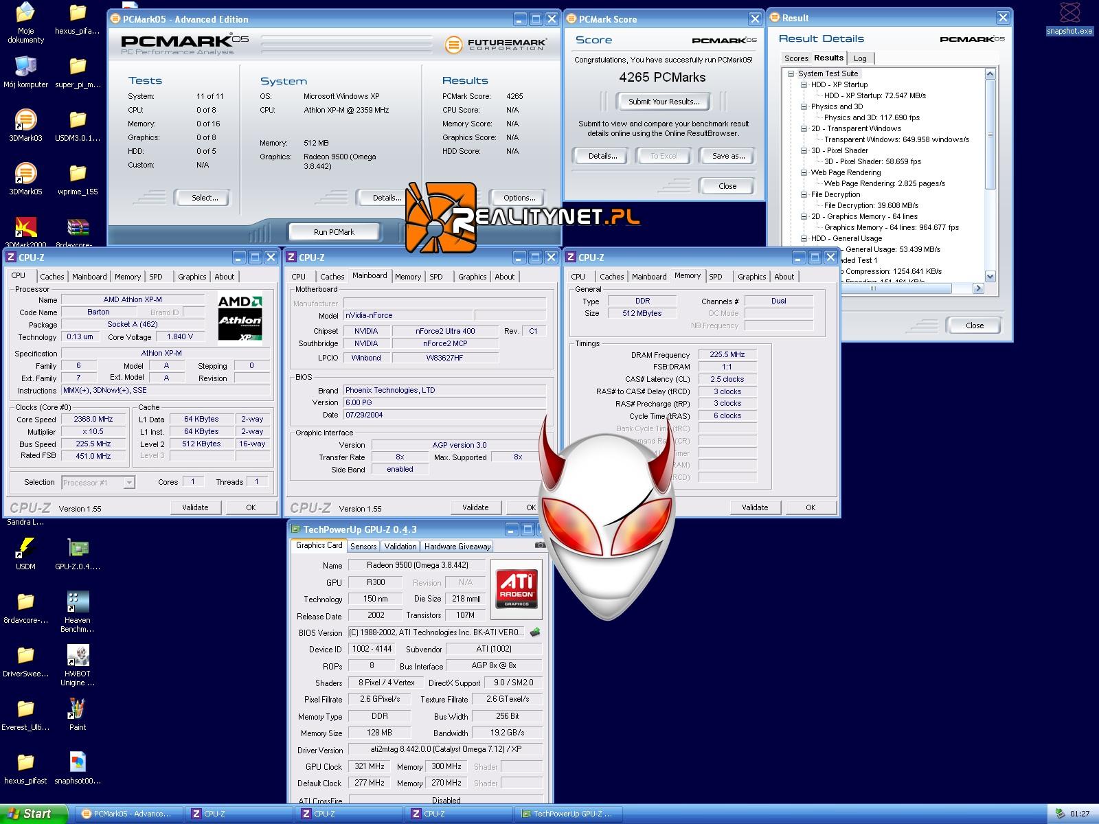Click the Futuremark logo in PCMark05

click(x=496, y=45)
